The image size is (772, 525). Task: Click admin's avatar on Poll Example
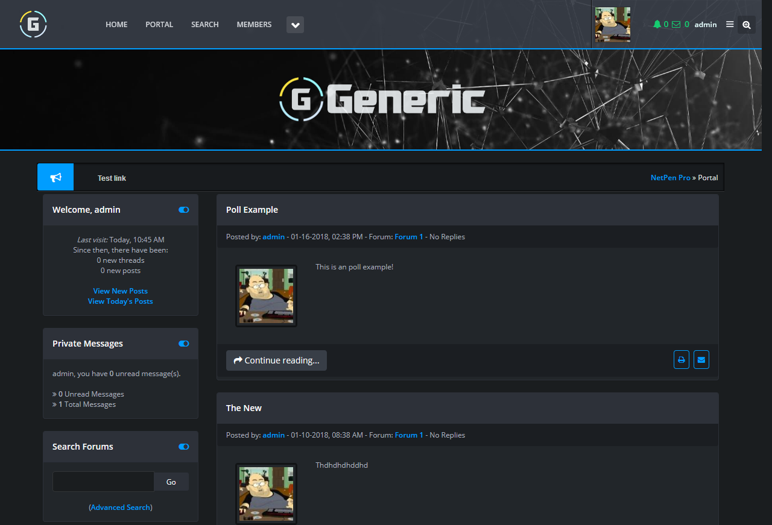265,295
